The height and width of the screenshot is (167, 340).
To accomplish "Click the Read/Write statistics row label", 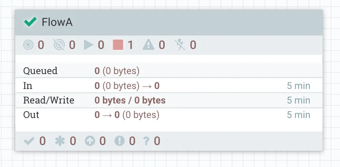I will pyautogui.click(x=49, y=100).
